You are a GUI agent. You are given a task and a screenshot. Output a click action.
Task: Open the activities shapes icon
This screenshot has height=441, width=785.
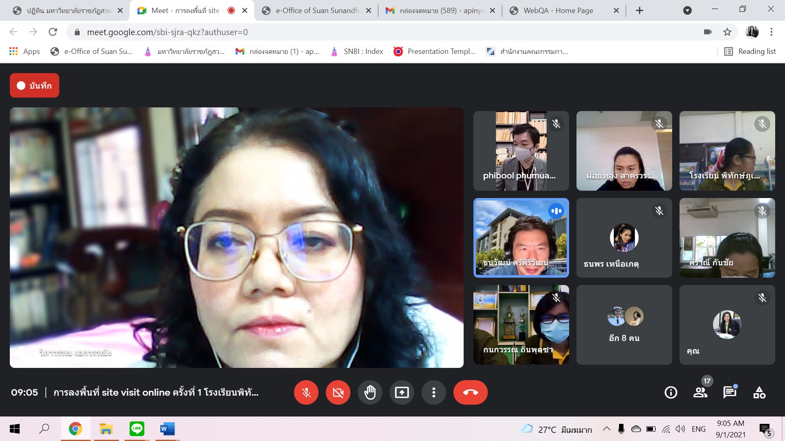point(759,392)
